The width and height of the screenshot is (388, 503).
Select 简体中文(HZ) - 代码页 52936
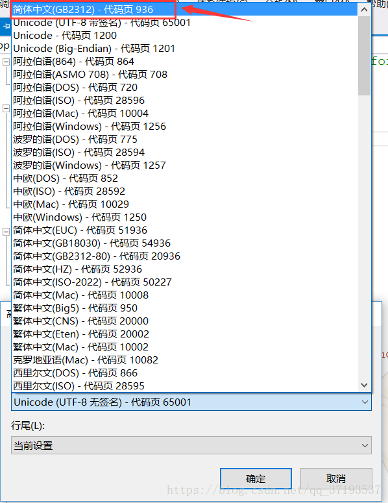(x=185, y=269)
